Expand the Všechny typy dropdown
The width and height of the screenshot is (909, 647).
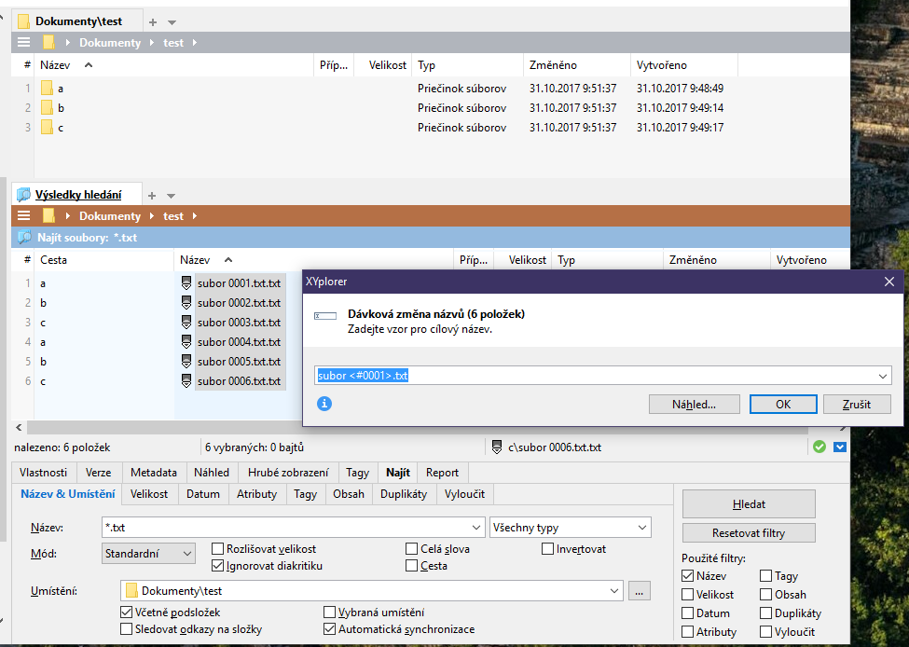click(x=571, y=527)
